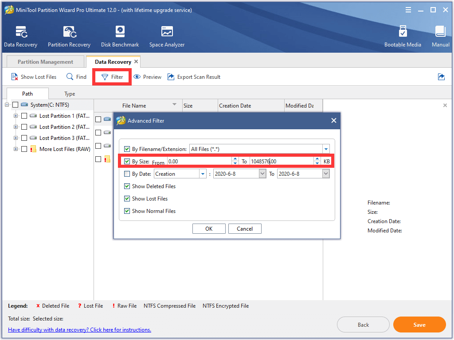
Task: Uncheck the By Size checkbox
Action: 127,161
